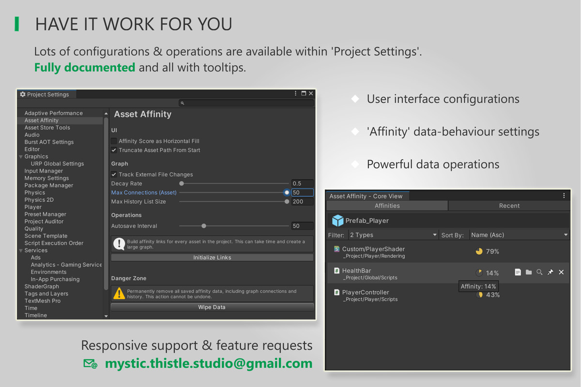The height and width of the screenshot is (387, 581).
Task: Select Tags and Layers settings
Action: coord(46,294)
